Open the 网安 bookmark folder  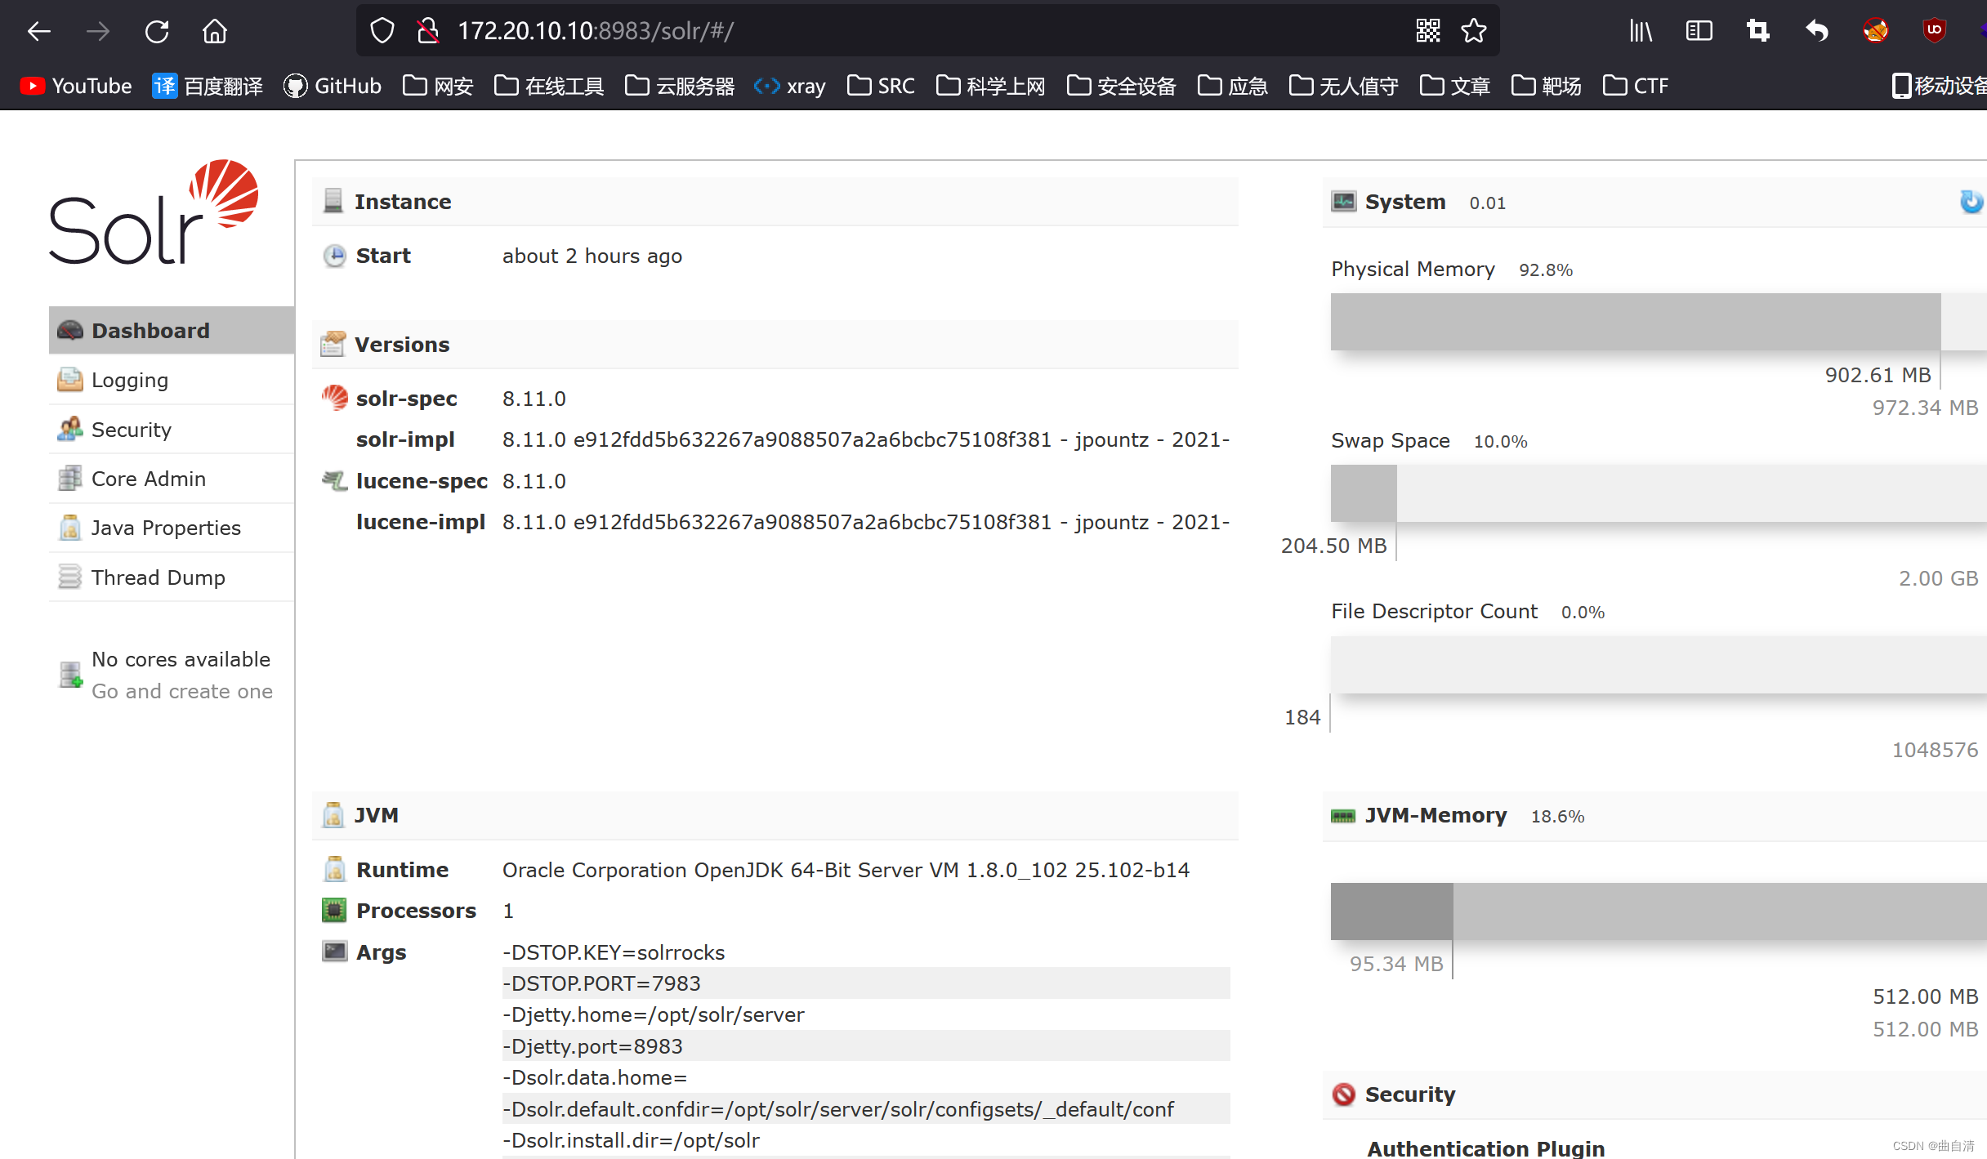pos(438,86)
